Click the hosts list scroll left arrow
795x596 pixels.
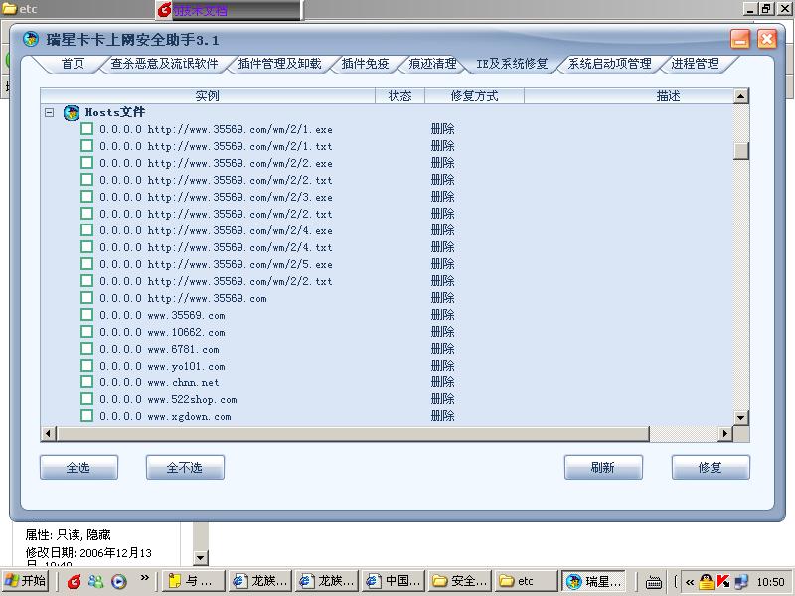tap(49, 434)
